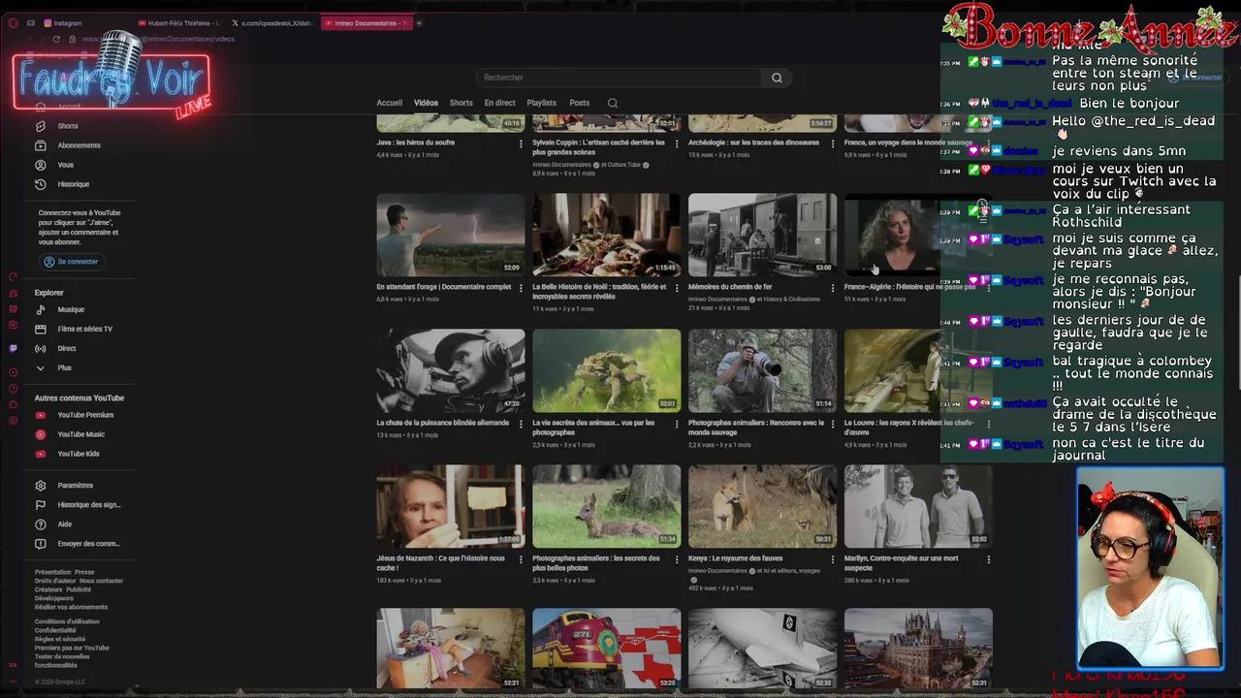Open the Films et séries TV icon
This screenshot has width=1241, height=698.
coord(41,329)
